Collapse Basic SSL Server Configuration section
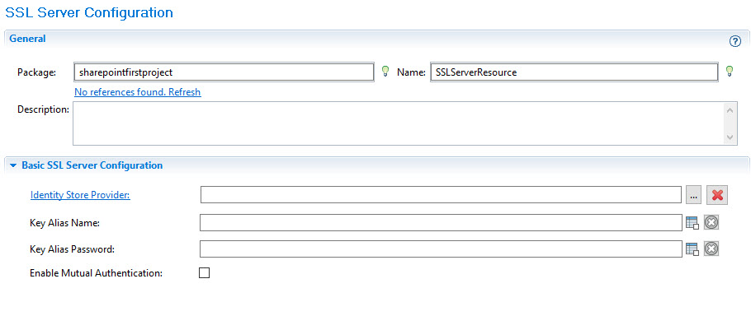Screen dimensions: 751x316 pyautogui.click(x=13, y=165)
